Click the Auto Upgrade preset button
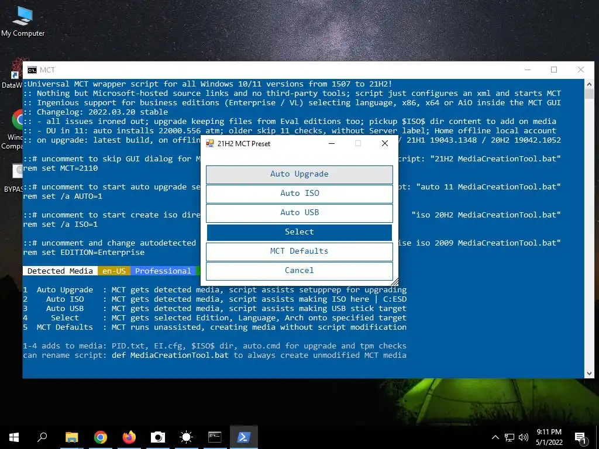Viewport: 599px width, 449px height. 299,174
